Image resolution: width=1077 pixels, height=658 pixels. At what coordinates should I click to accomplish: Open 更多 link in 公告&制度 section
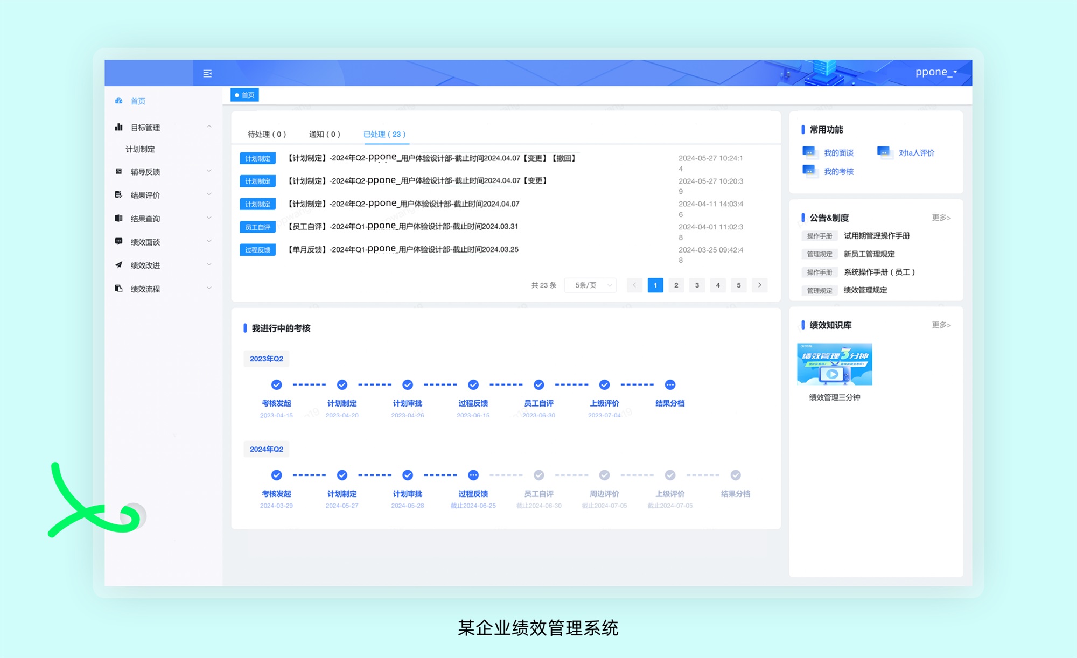941,218
